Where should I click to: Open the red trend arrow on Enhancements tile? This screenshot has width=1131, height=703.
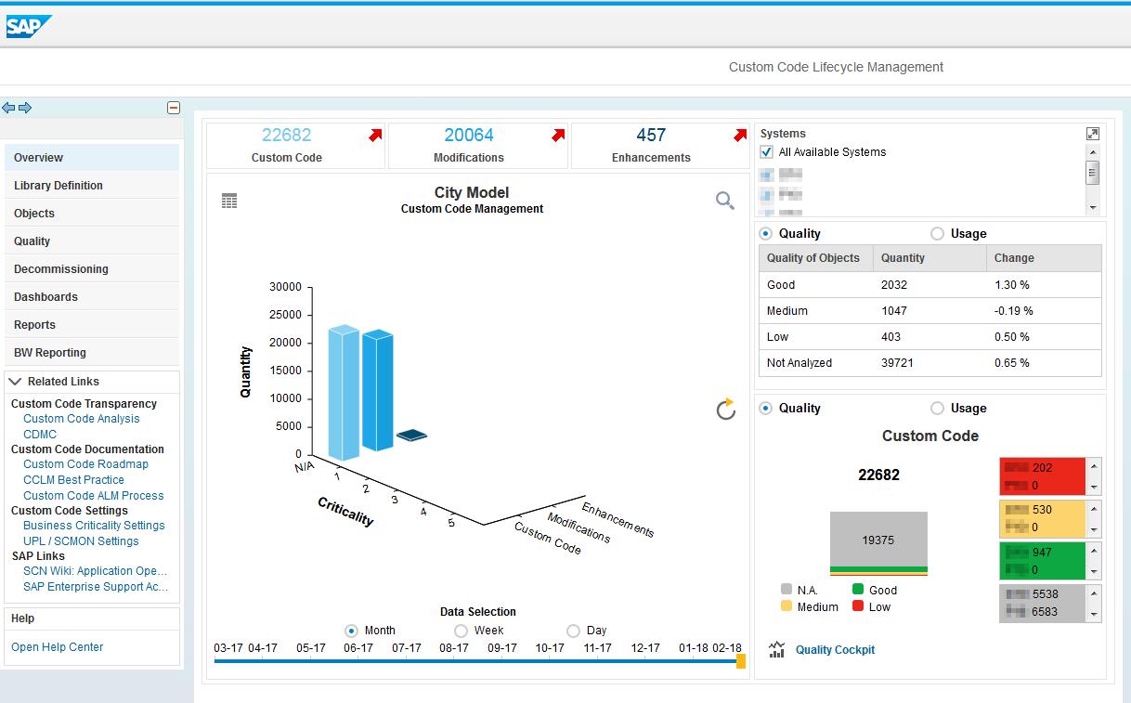click(x=740, y=136)
